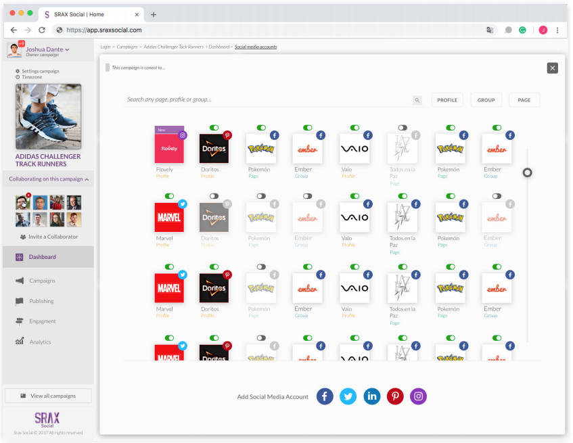The height and width of the screenshot is (443, 573).
Task: Add a Twitter social media account
Action: pyautogui.click(x=348, y=396)
